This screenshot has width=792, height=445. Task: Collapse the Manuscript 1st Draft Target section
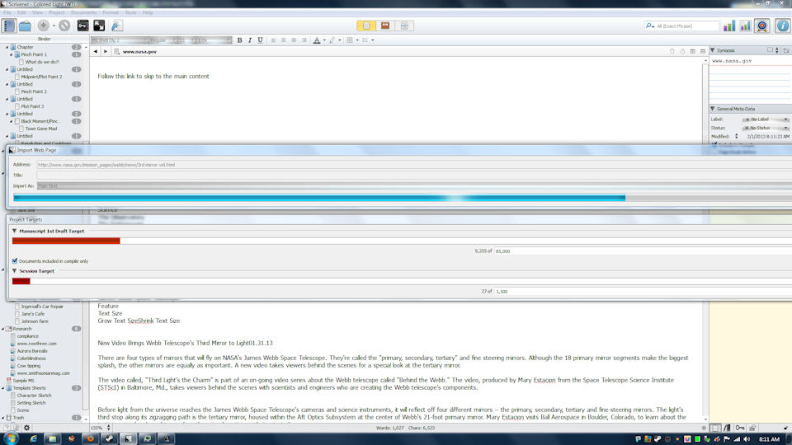14,231
